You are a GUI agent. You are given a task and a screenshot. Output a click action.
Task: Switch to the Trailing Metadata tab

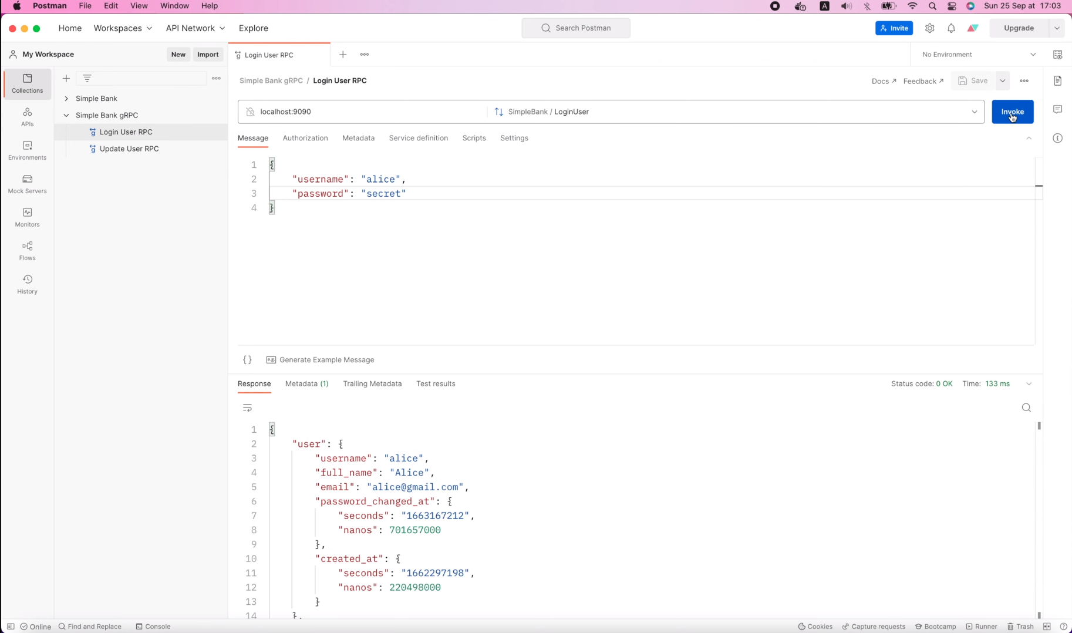click(372, 384)
